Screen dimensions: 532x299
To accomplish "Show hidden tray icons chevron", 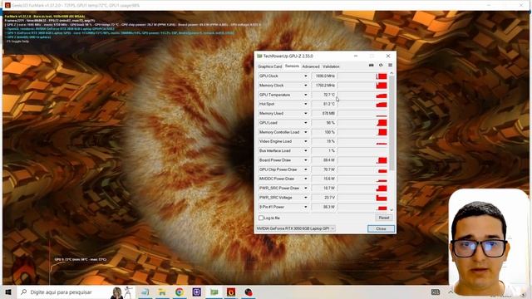I will click(451, 292).
